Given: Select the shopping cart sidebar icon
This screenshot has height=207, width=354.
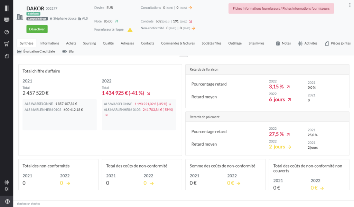Looking at the screenshot, I should coord(7,44).
